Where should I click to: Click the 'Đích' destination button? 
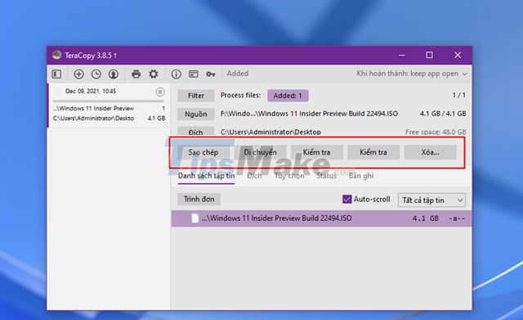click(x=196, y=132)
